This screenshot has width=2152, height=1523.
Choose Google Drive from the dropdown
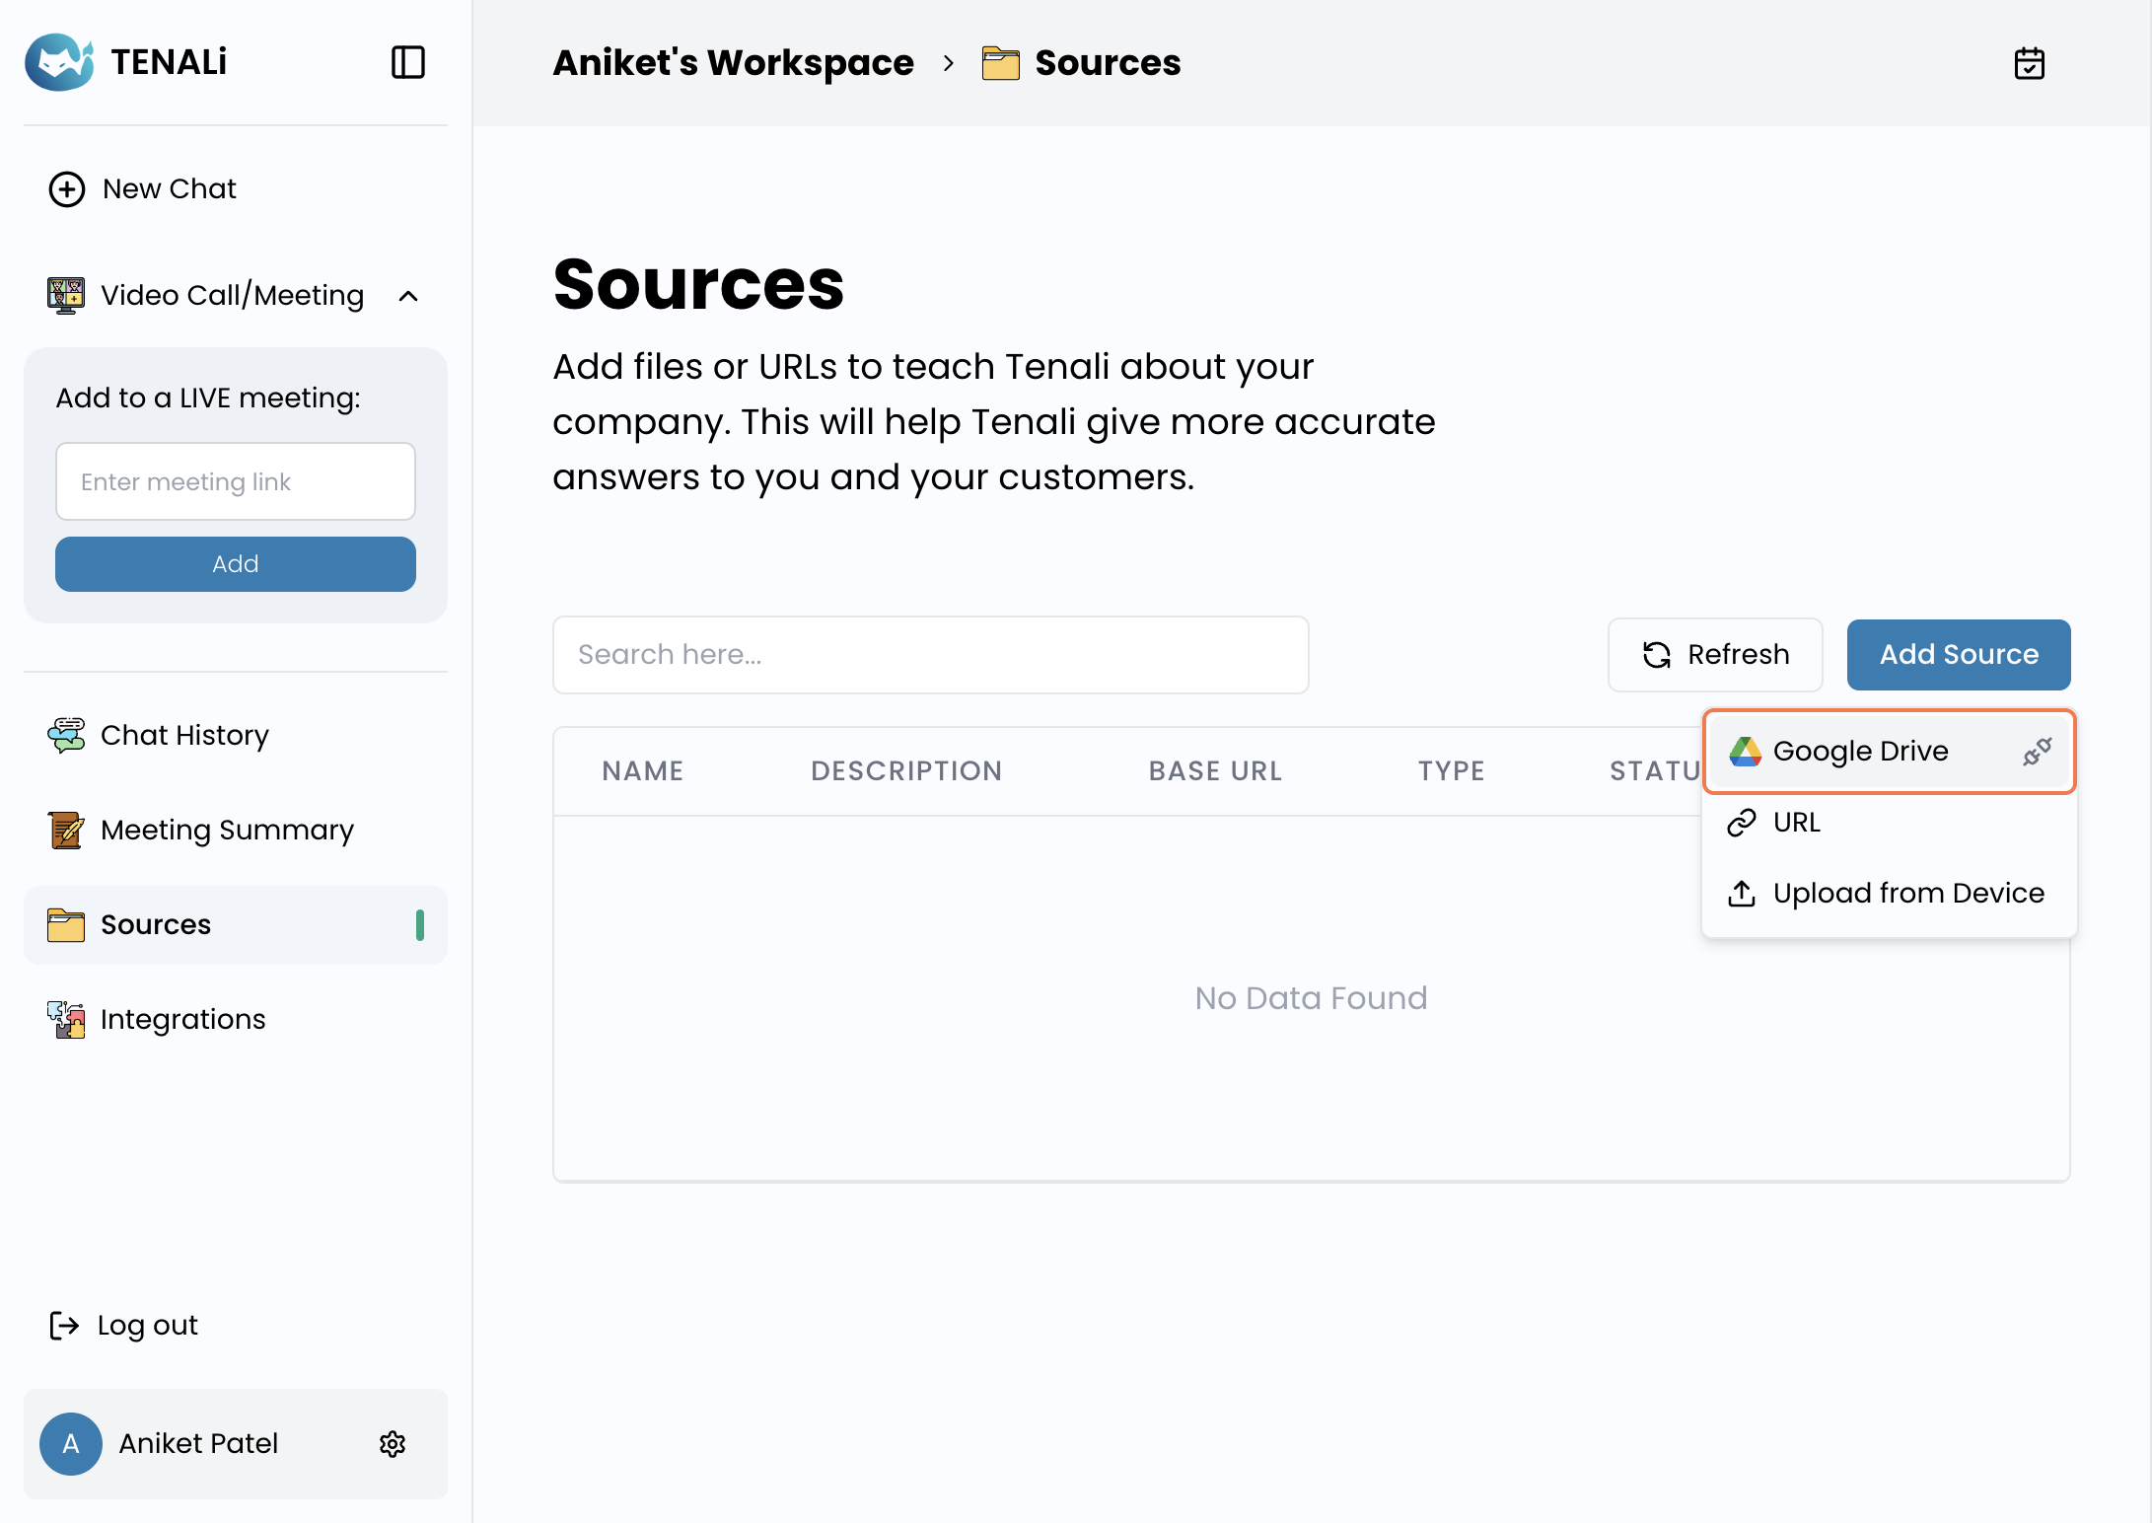point(1860,751)
